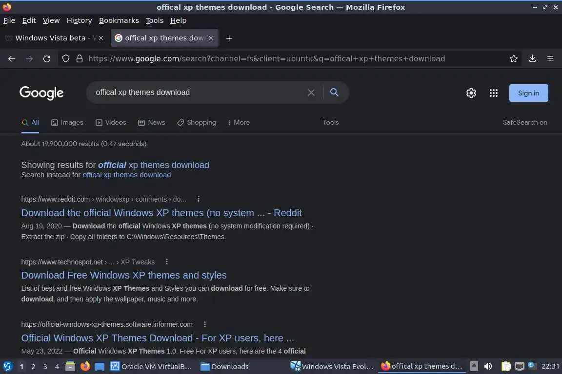Open the Google apps grid
This screenshot has height=374, width=562.
point(494,93)
